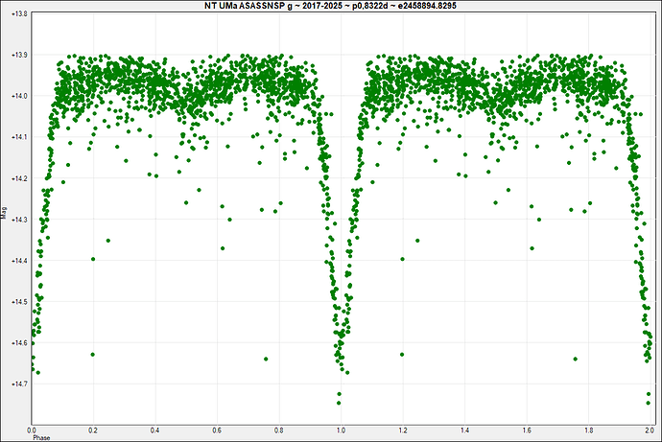Screen dimensions: 662x442
Task: Select the 'Mag' y-axis label
Action: click(x=4, y=213)
